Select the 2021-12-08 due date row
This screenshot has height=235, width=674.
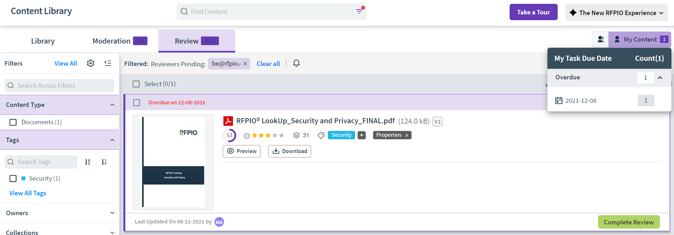[609, 101]
